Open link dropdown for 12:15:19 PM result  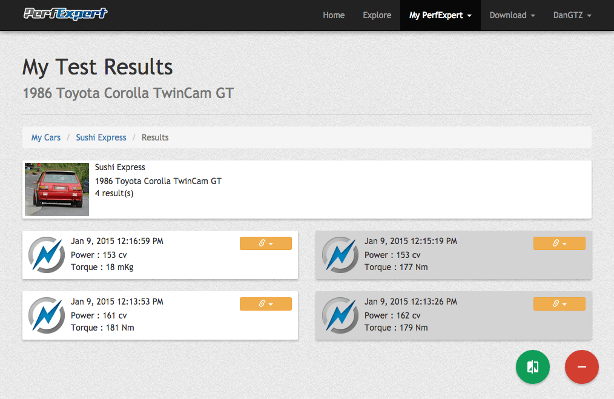[559, 243]
